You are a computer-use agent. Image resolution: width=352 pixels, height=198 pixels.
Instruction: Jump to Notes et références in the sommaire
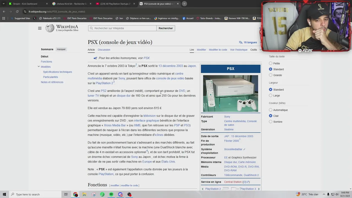click(x=52, y=82)
